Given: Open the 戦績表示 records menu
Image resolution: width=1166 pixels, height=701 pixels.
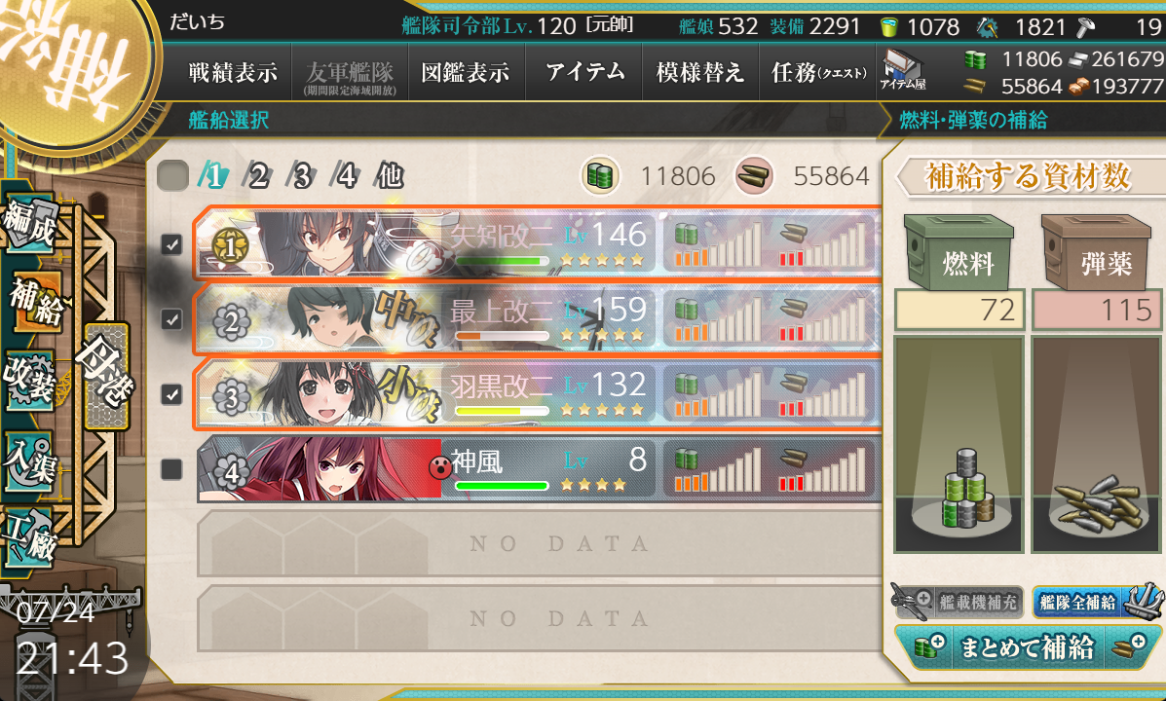Looking at the screenshot, I should coord(233,72).
